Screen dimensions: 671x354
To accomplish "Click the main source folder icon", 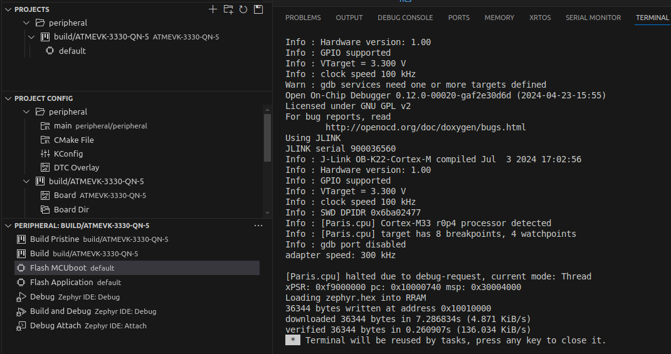I will 45,126.
